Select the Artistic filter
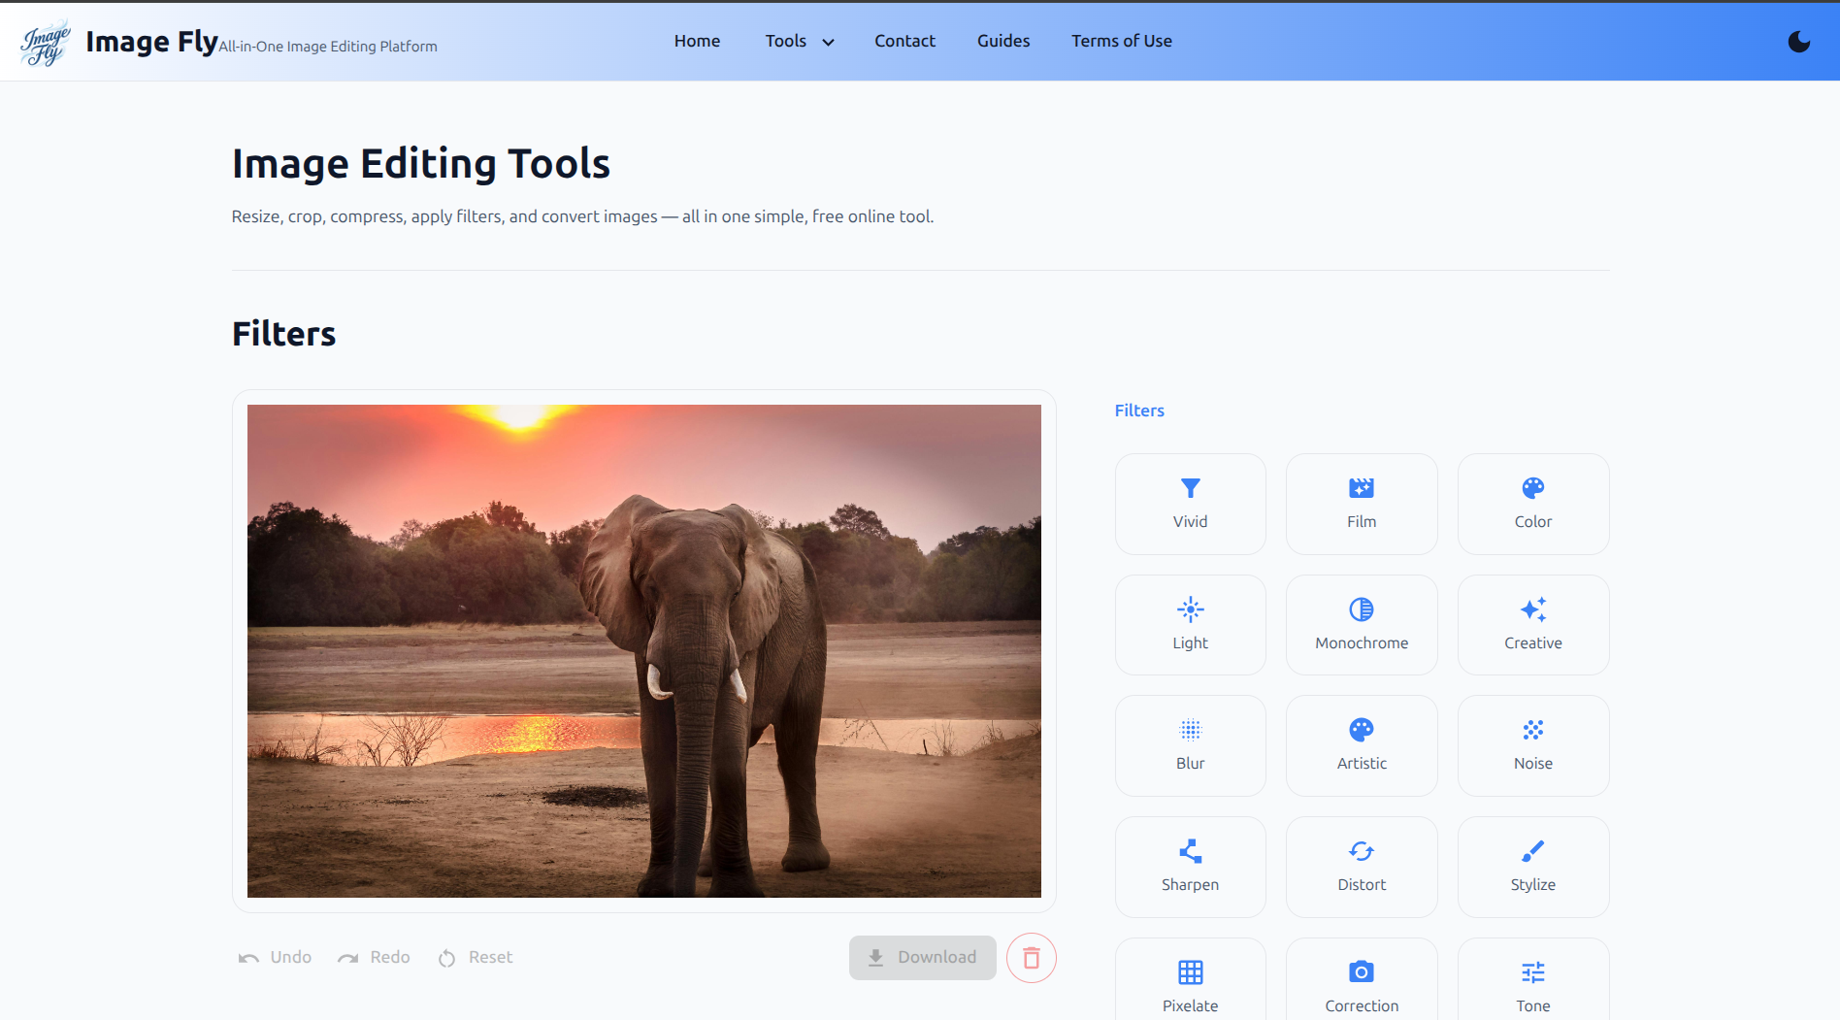This screenshot has height=1020, width=1840. (1361, 745)
